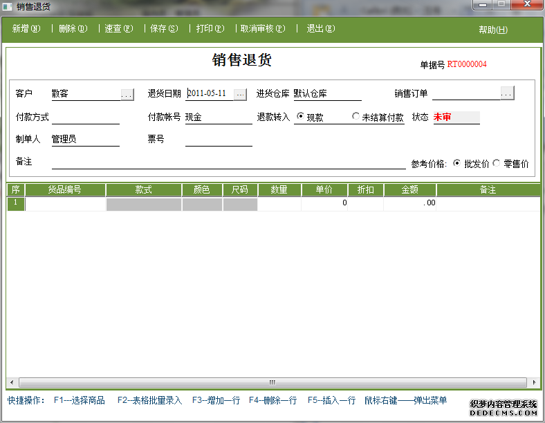This screenshot has width=545, height=423.
Task: Click the 货品编号 column header
Action: click(66, 189)
